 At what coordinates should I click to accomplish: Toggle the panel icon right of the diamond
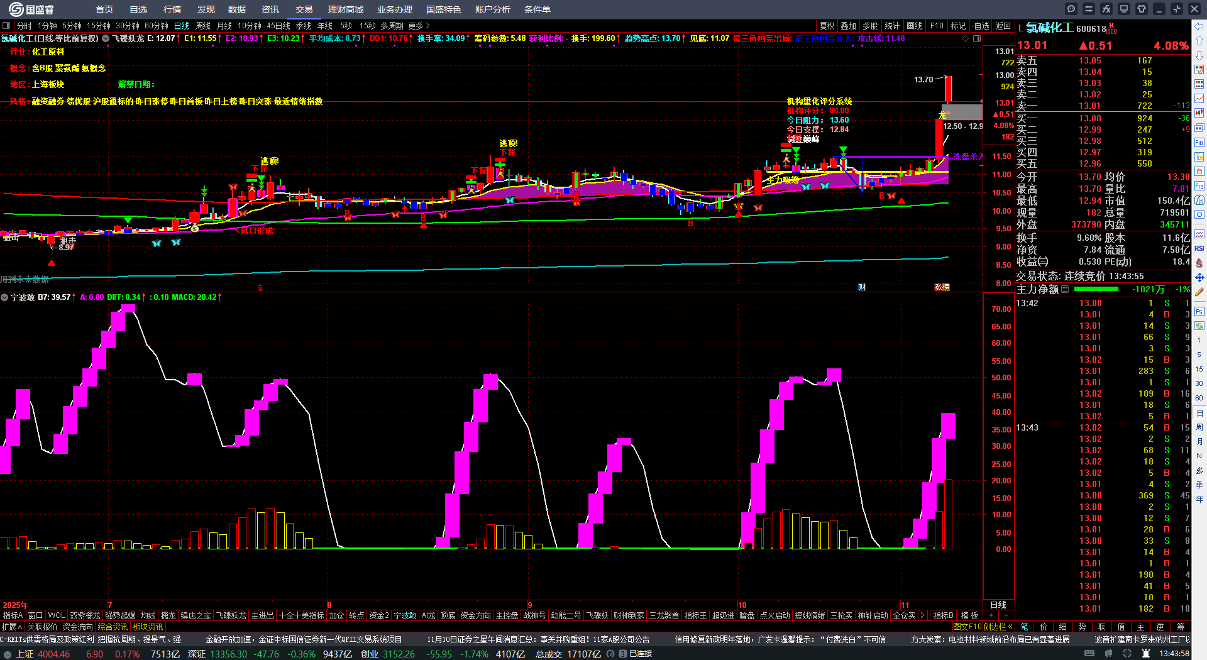coord(977,38)
